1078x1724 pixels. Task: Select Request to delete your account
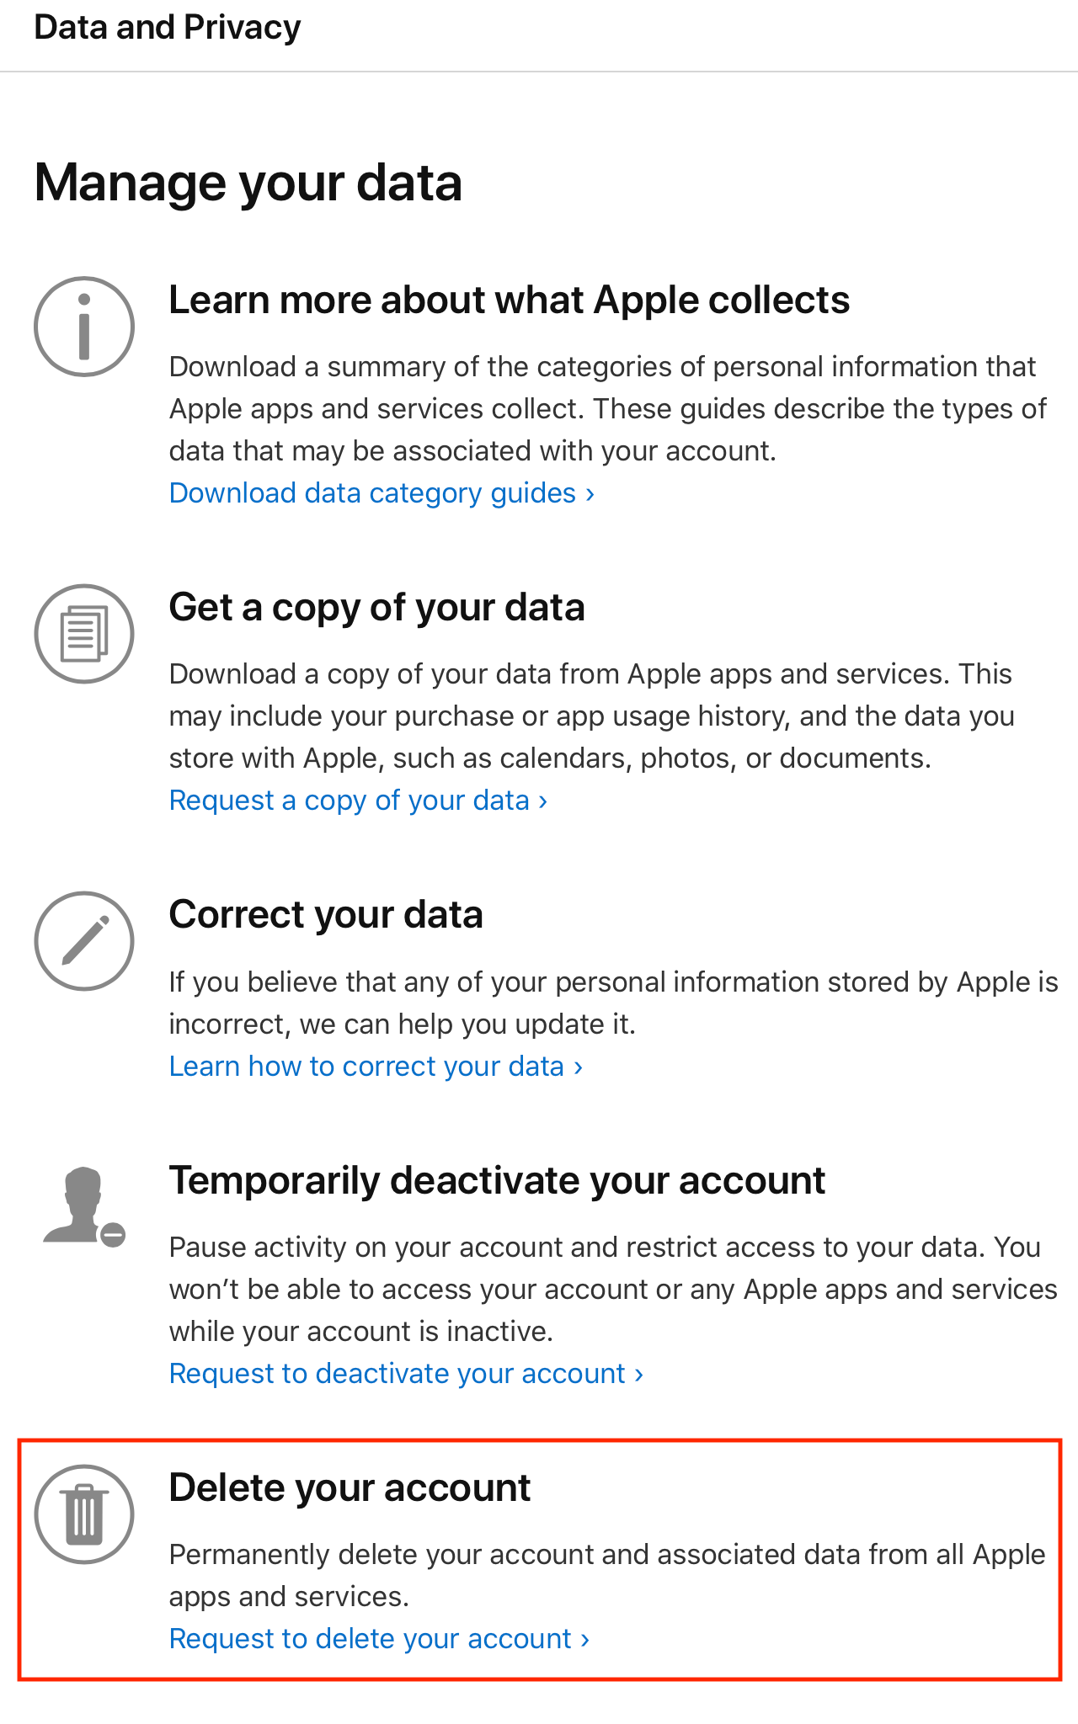tap(379, 1639)
